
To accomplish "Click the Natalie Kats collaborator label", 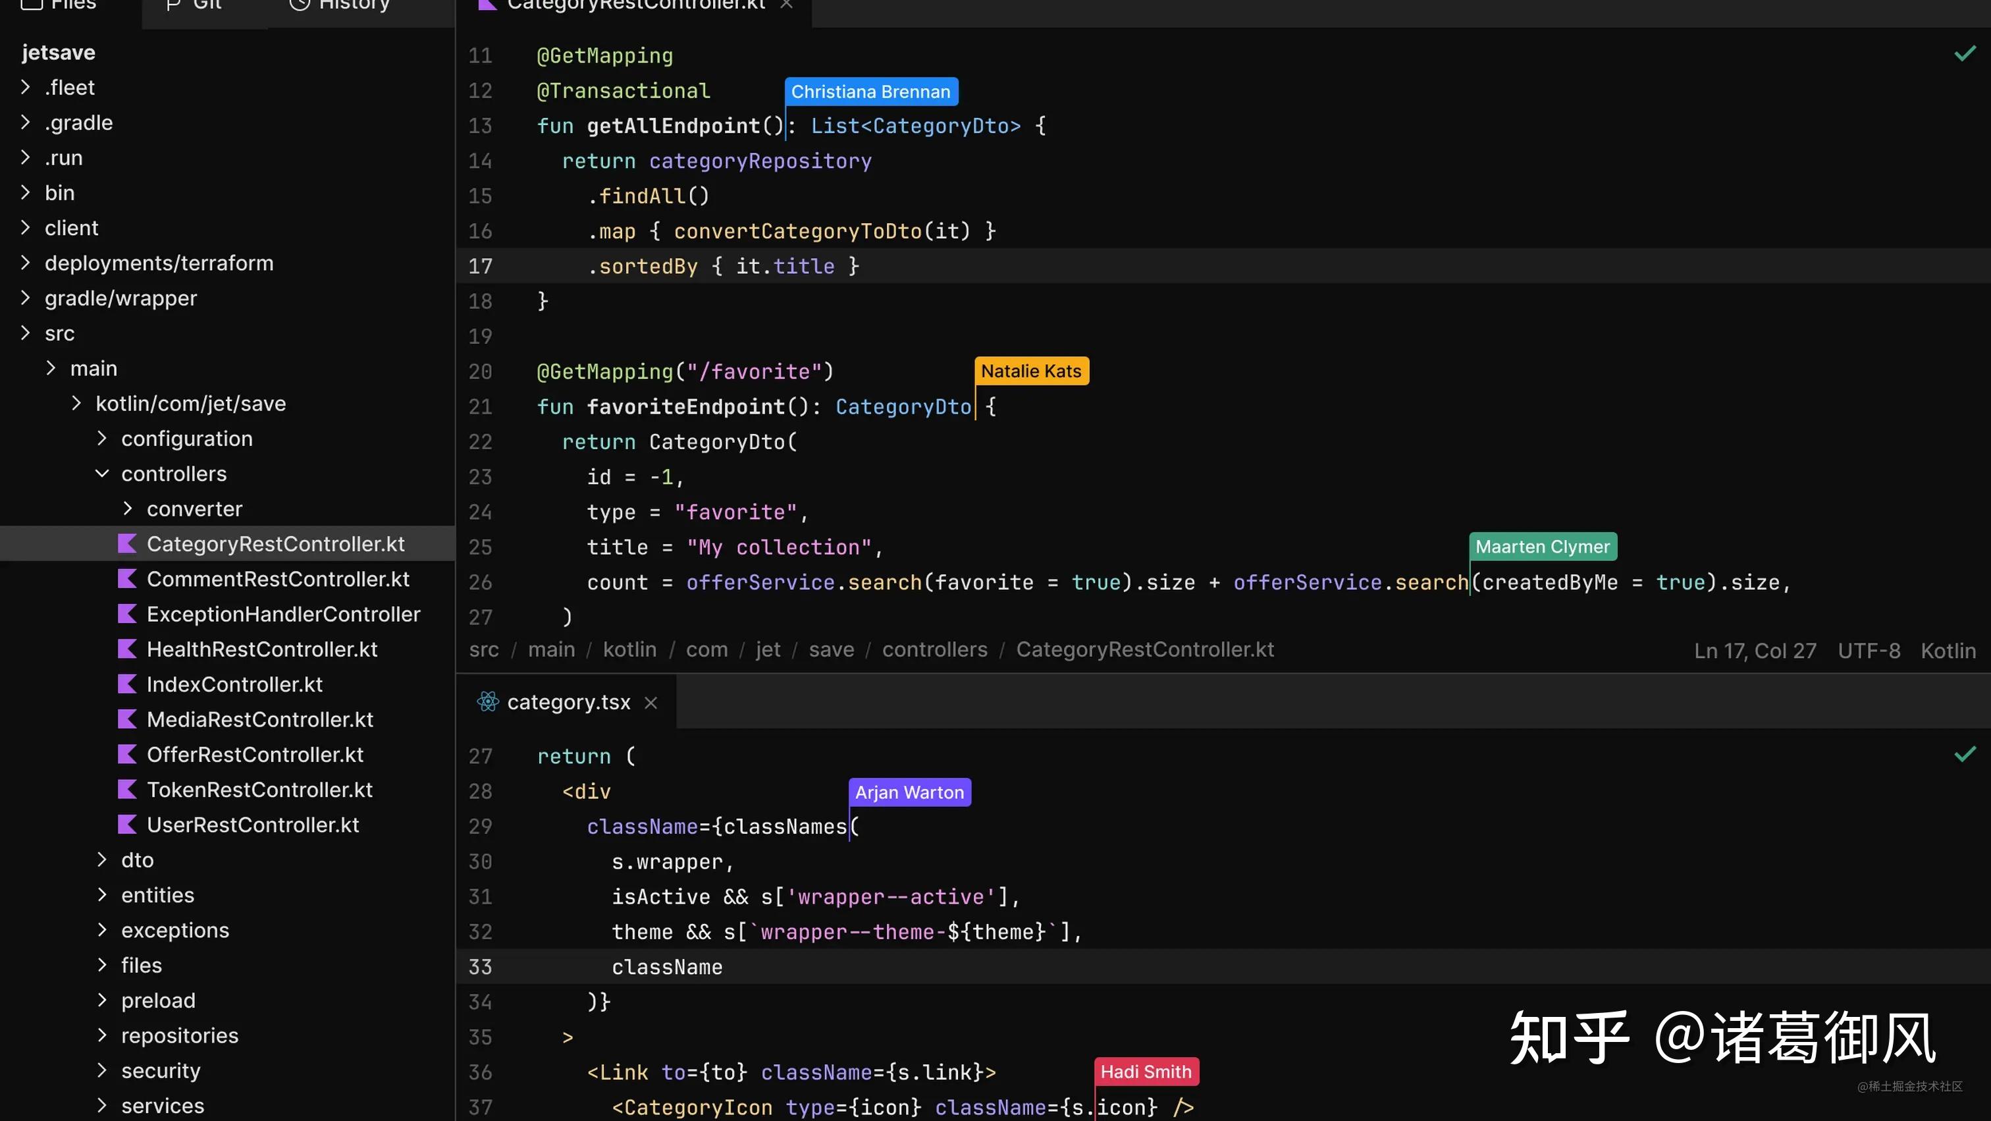I will click(1031, 371).
